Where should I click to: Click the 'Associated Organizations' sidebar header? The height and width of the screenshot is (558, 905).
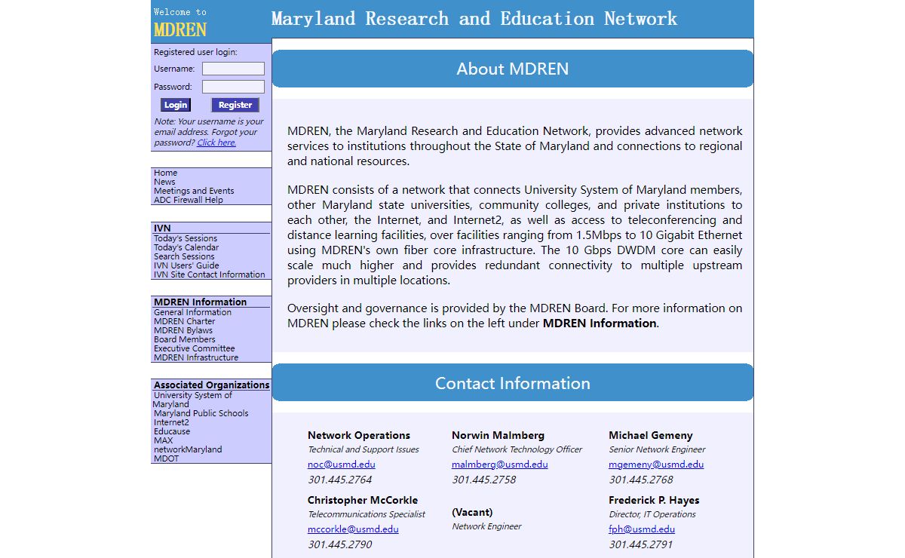(x=212, y=385)
